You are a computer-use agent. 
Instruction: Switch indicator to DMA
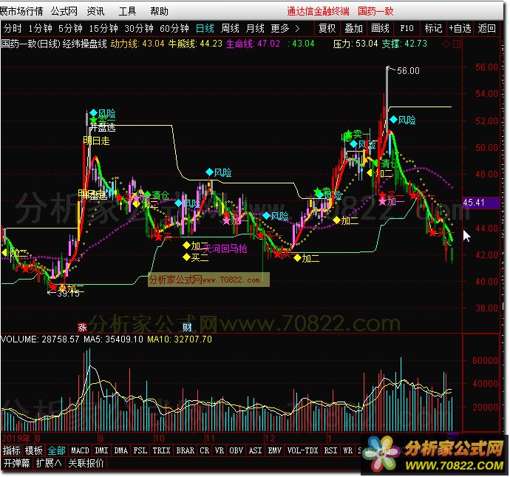(x=121, y=450)
